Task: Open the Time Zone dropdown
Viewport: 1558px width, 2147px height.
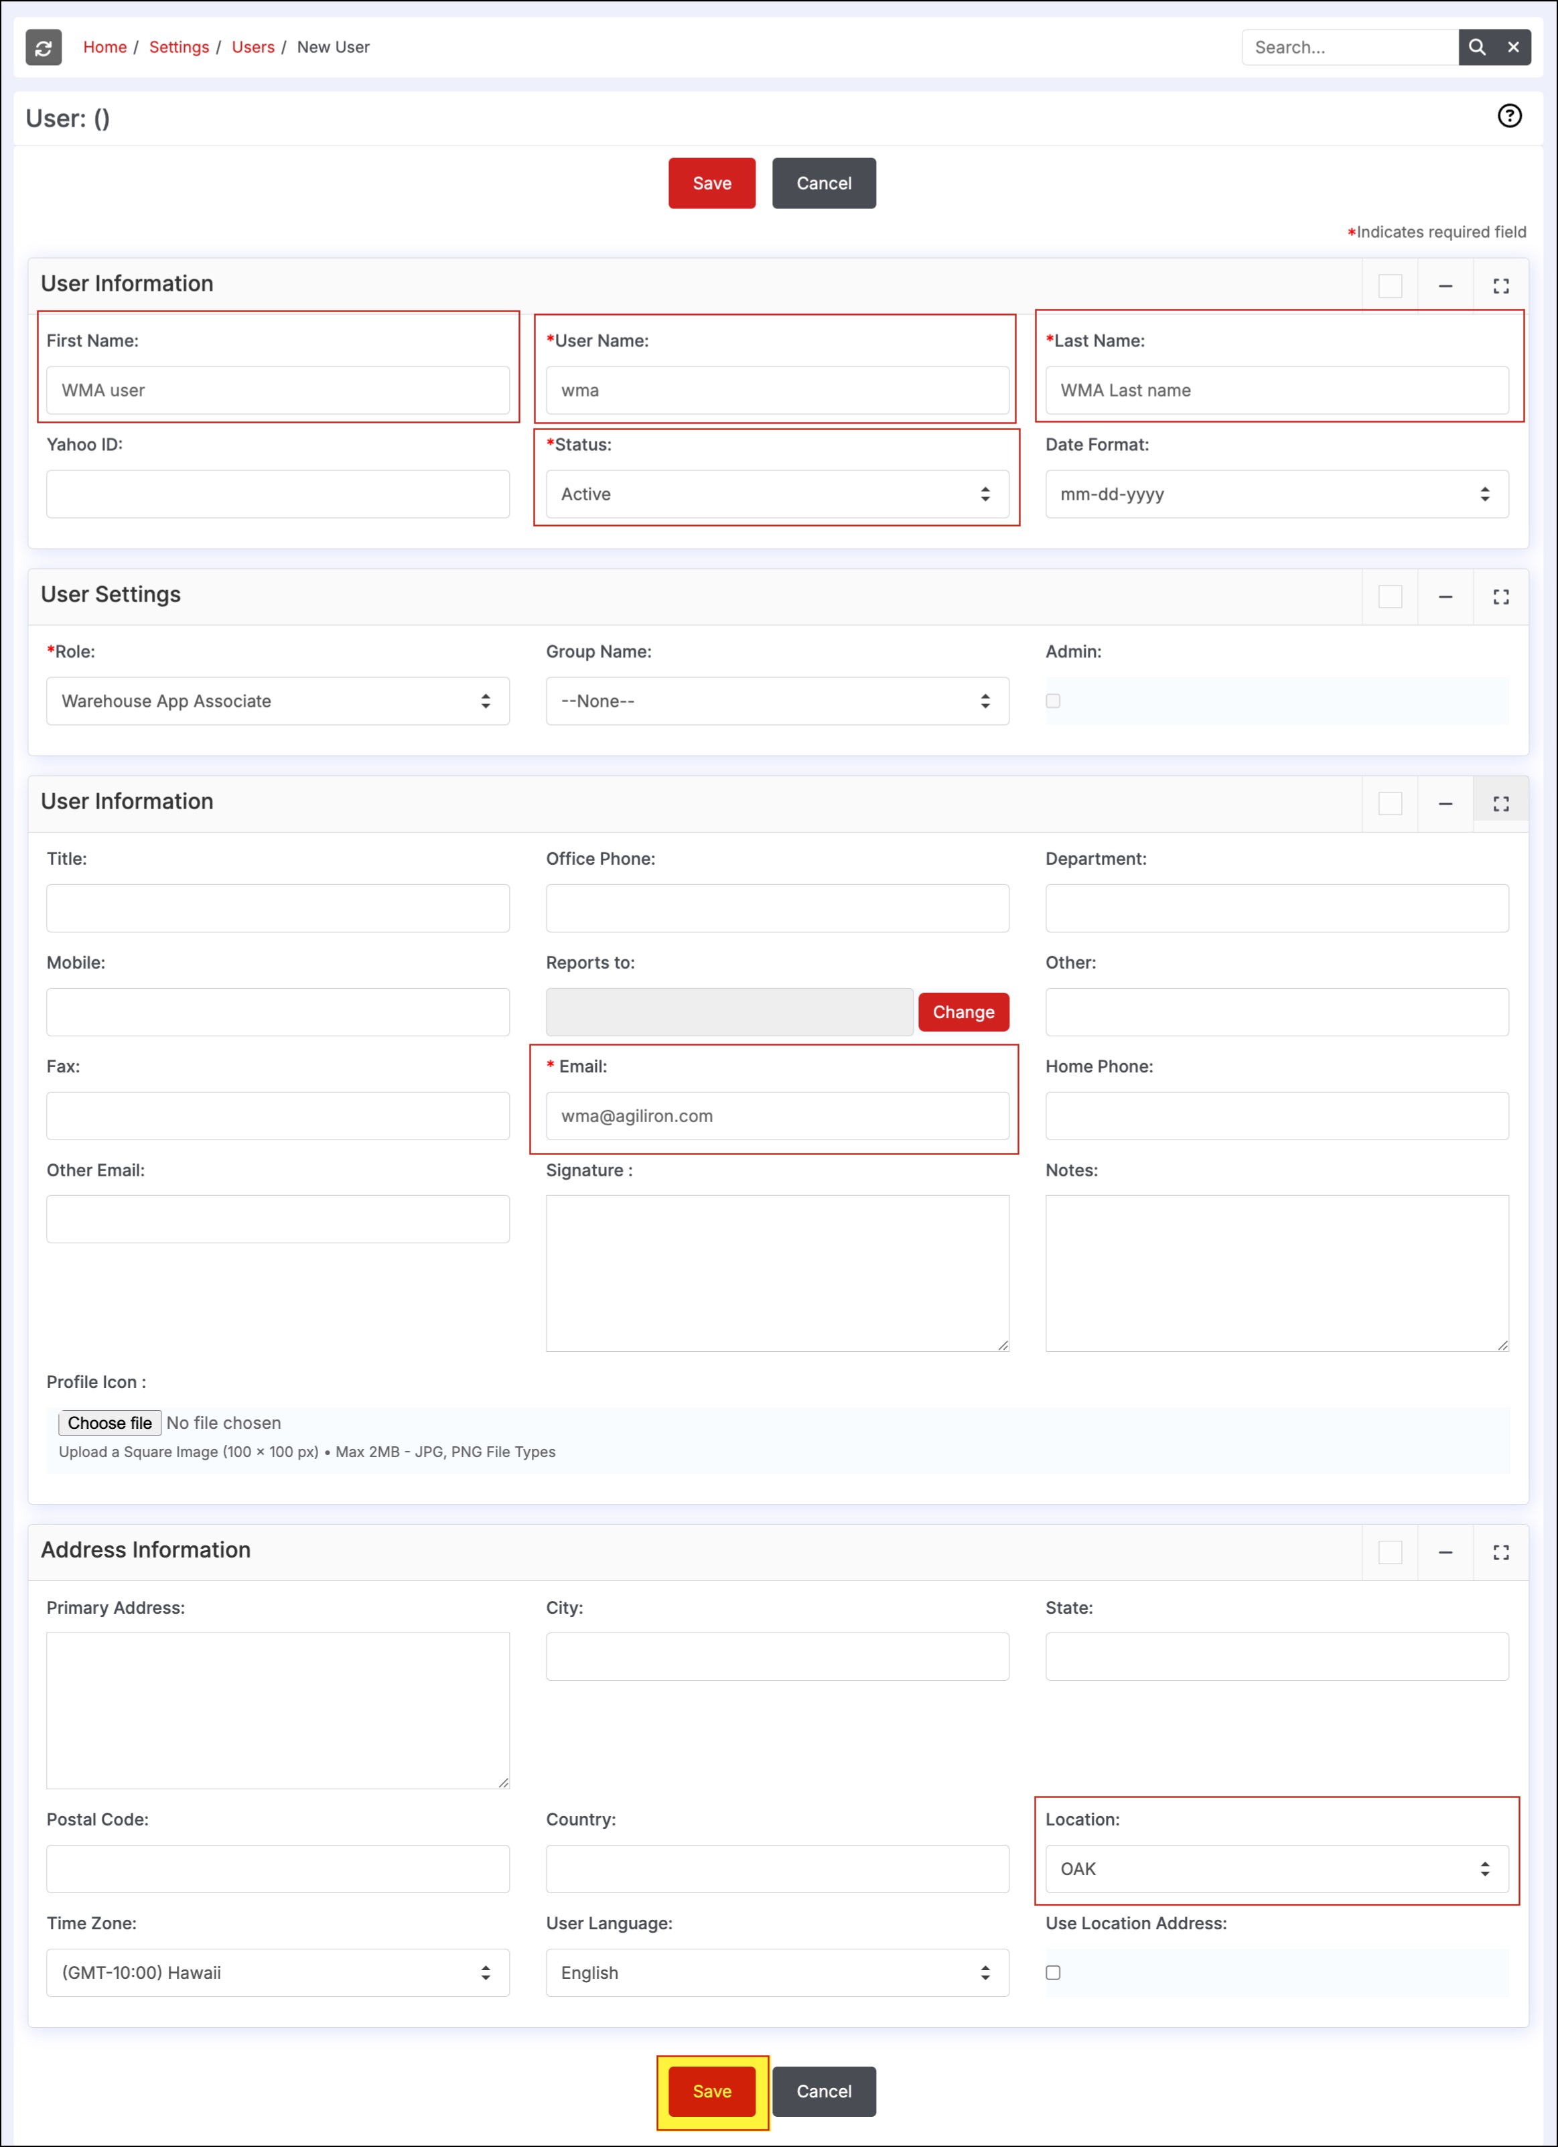Action: (x=277, y=1973)
